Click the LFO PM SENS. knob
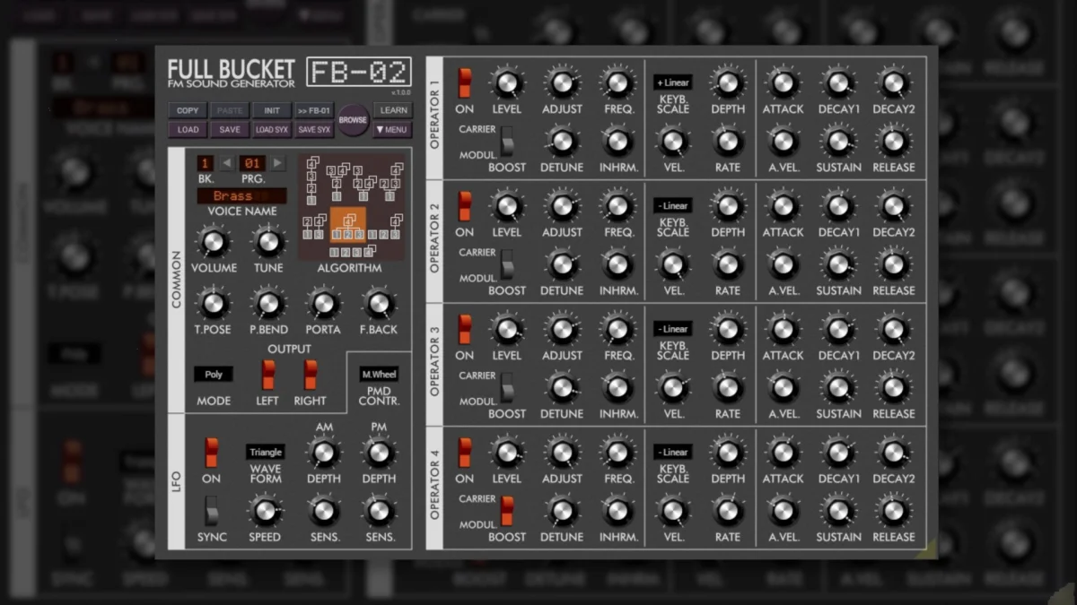The height and width of the screenshot is (605, 1077). click(379, 512)
